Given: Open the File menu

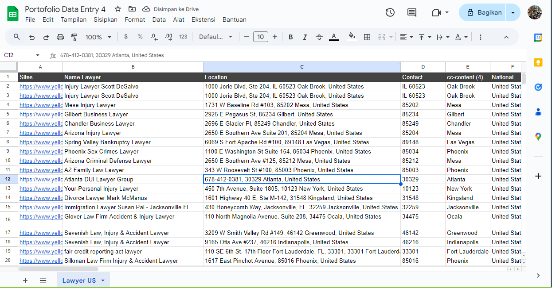Looking at the screenshot, I should [30, 19].
